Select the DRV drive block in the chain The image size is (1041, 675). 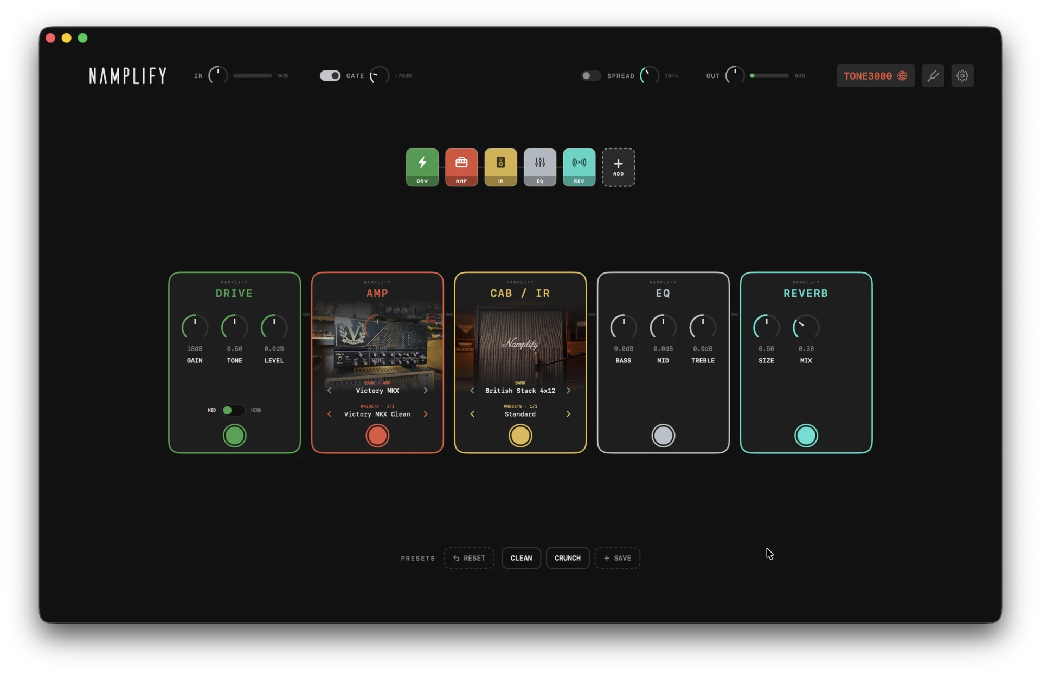422,167
